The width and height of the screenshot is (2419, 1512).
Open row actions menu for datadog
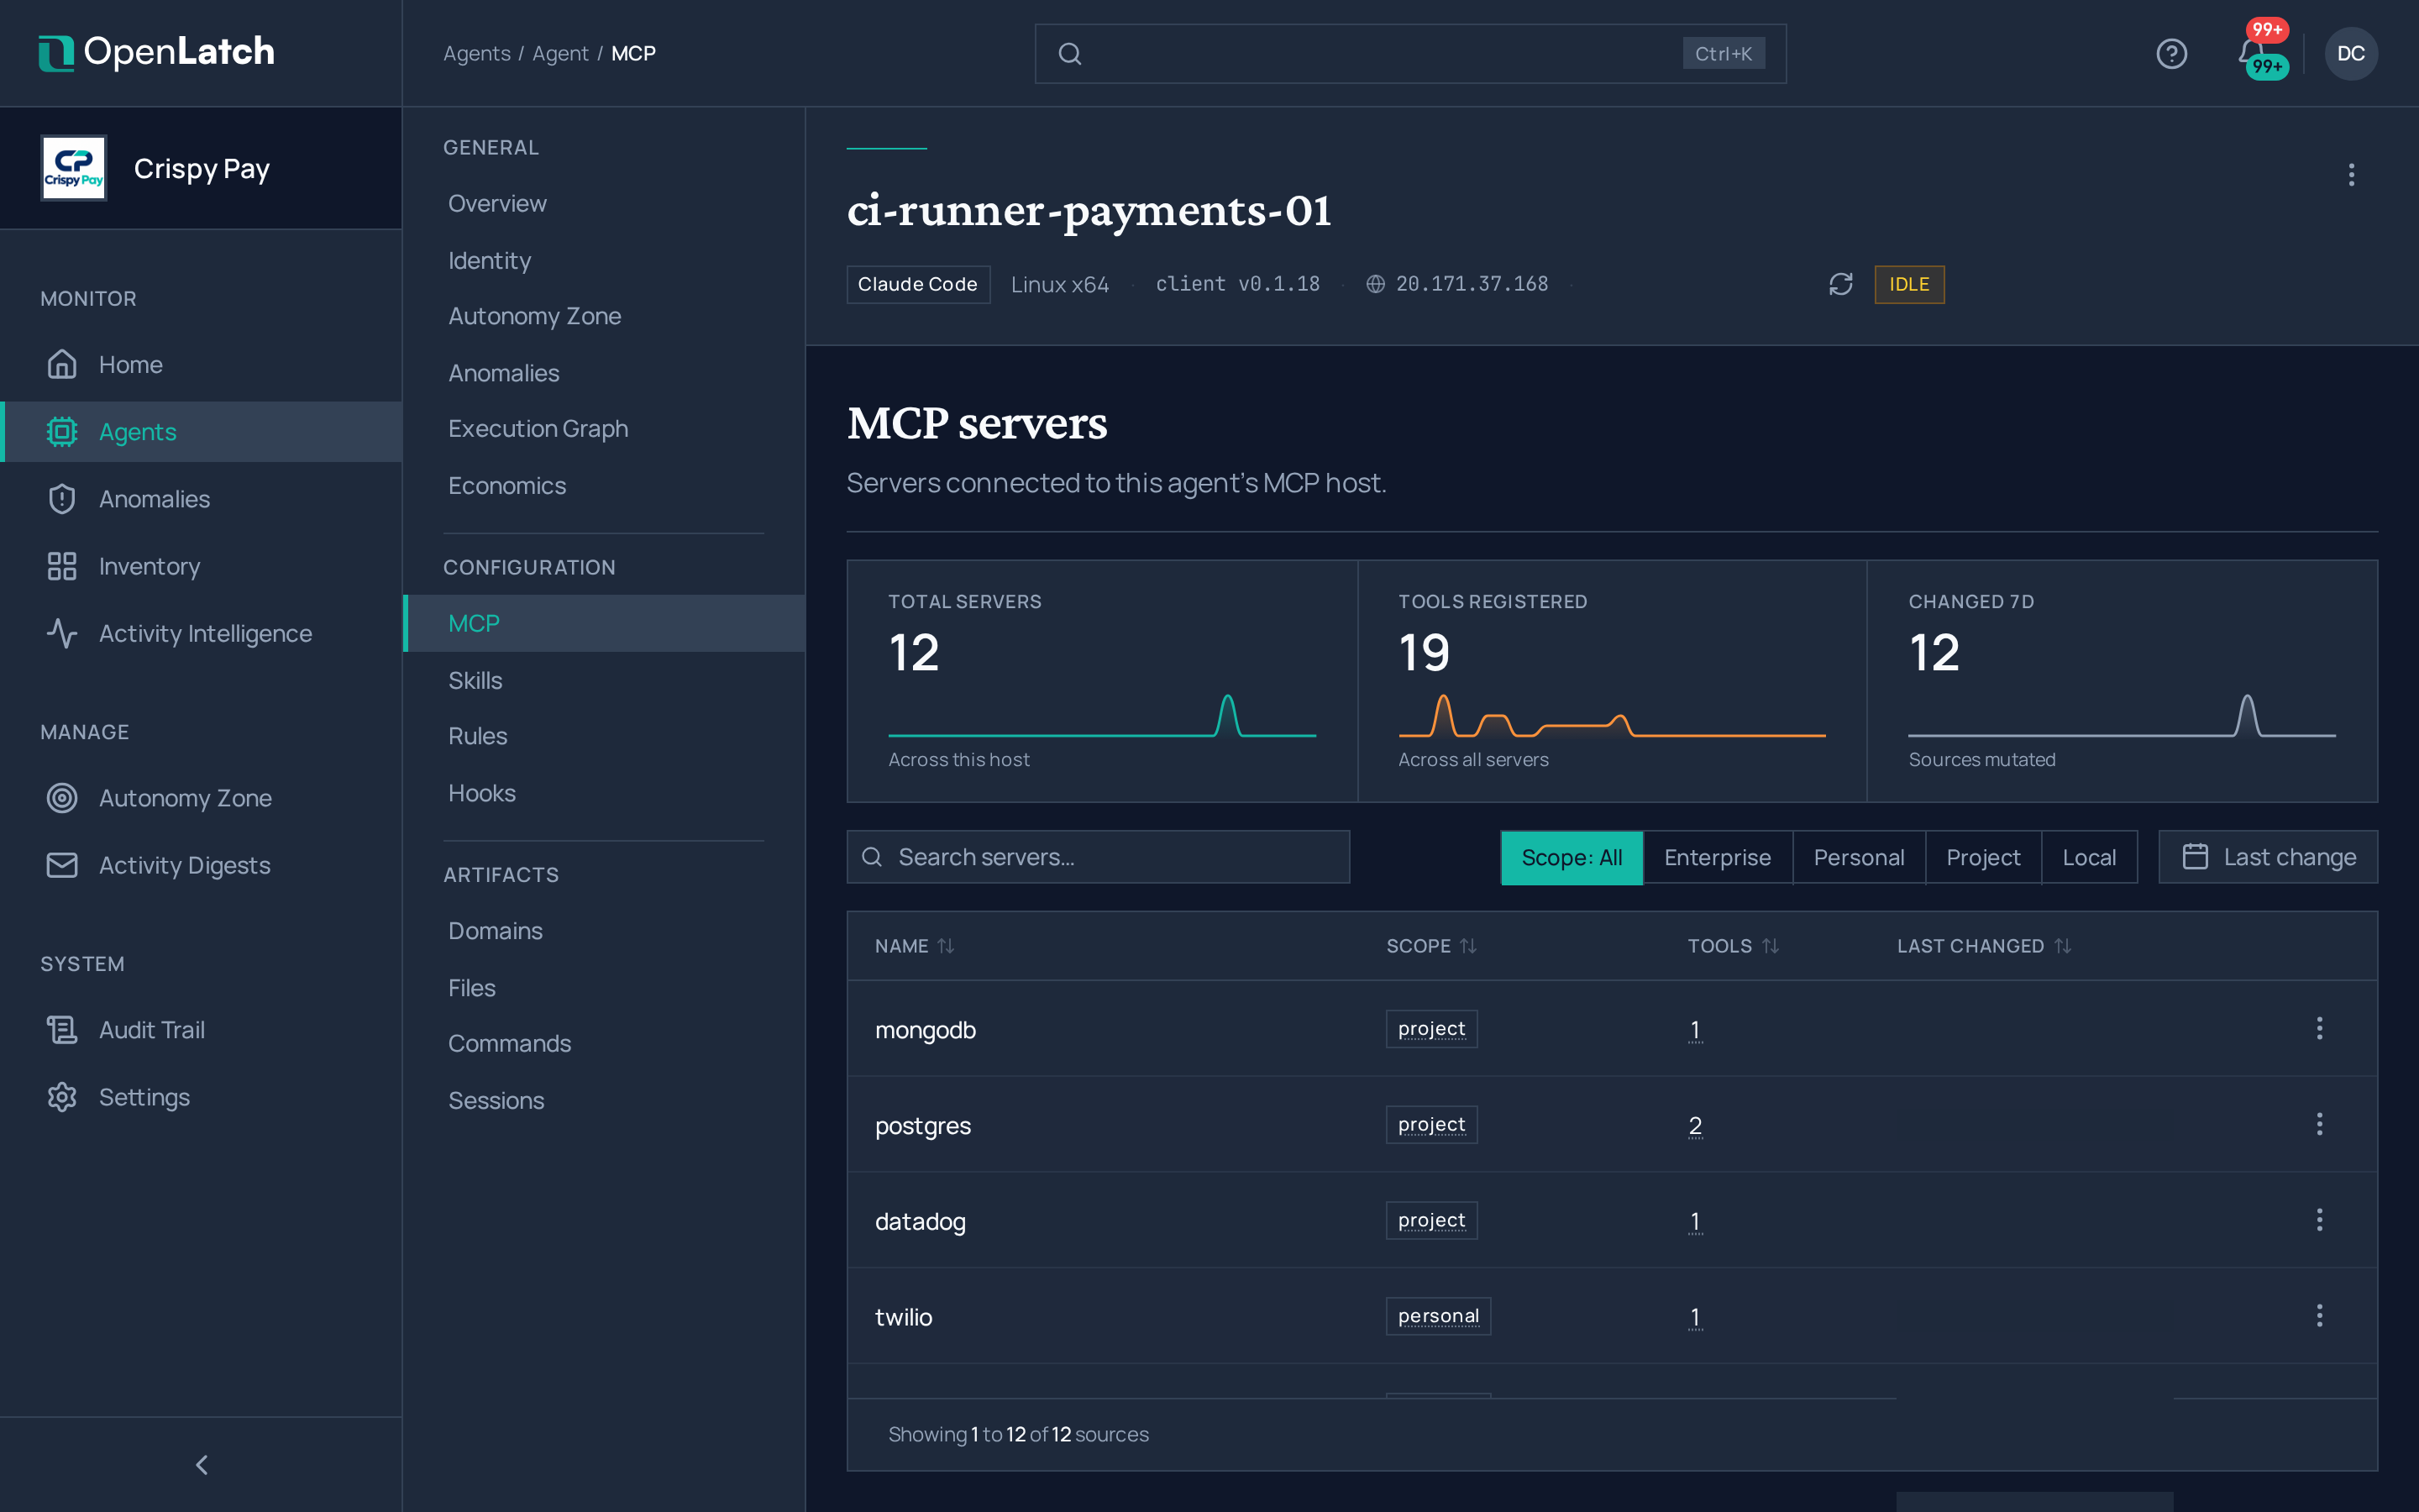(2319, 1220)
